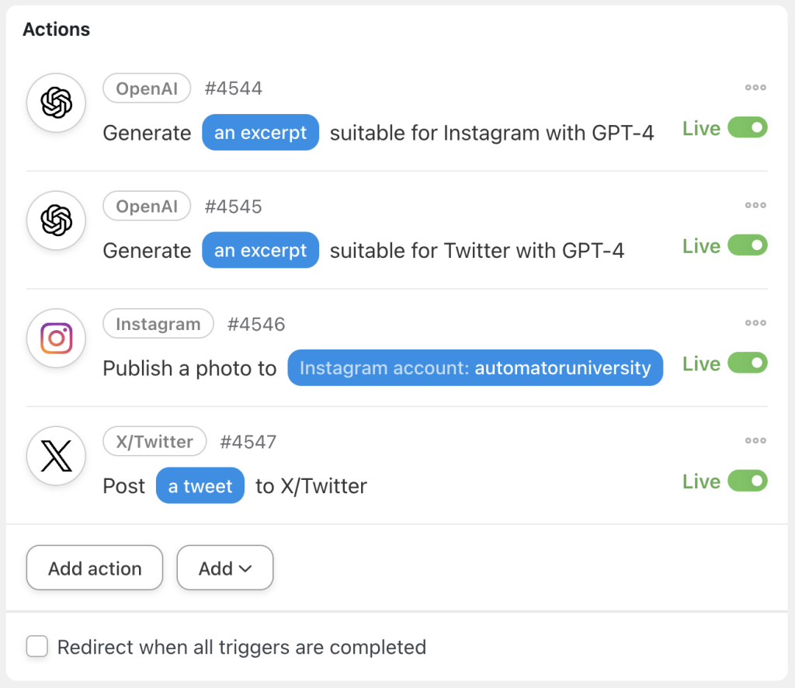Click the OpenAI integration label pill

pyautogui.click(x=147, y=88)
